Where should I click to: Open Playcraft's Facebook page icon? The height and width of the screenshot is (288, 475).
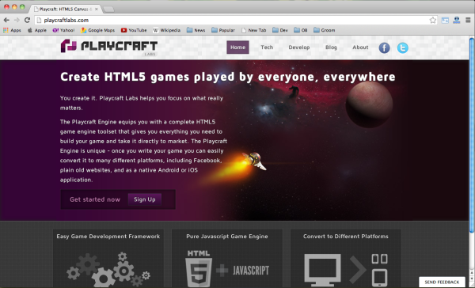point(384,47)
